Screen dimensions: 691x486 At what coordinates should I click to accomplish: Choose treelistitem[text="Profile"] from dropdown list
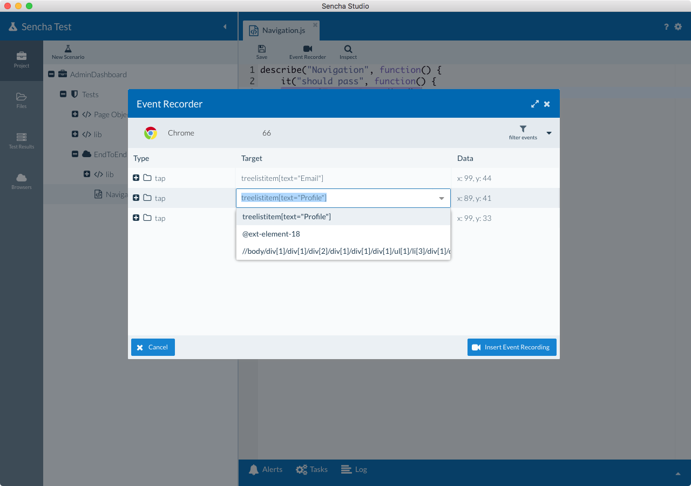tap(343, 217)
